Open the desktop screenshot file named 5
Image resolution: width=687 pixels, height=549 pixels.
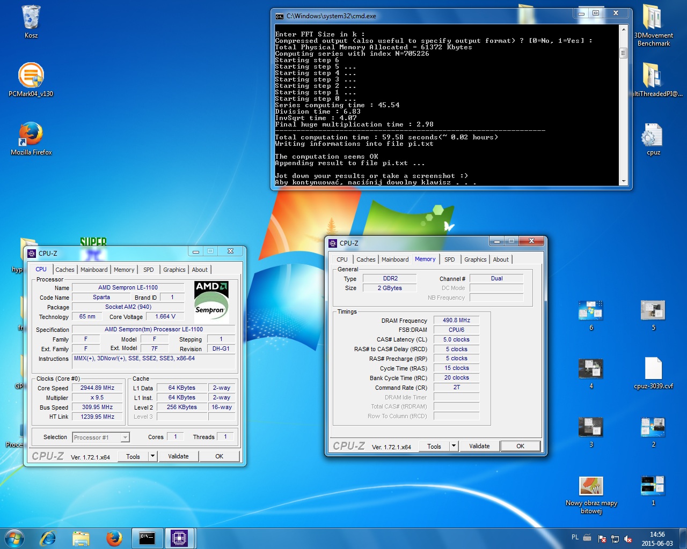point(653,315)
